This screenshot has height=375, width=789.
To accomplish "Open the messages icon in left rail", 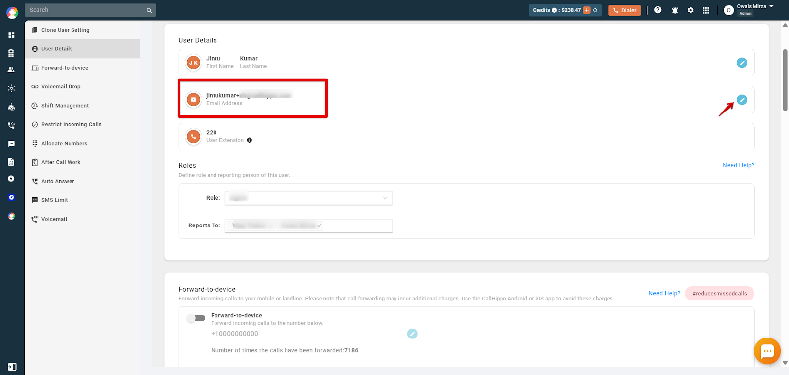I will [11, 144].
